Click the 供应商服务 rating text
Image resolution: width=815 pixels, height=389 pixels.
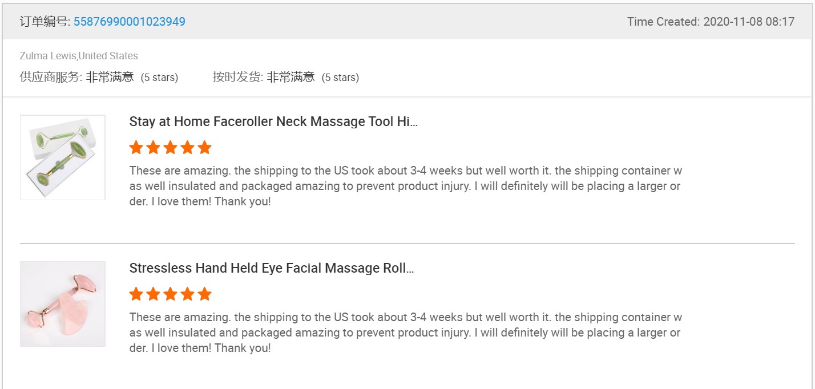(x=99, y=77)
